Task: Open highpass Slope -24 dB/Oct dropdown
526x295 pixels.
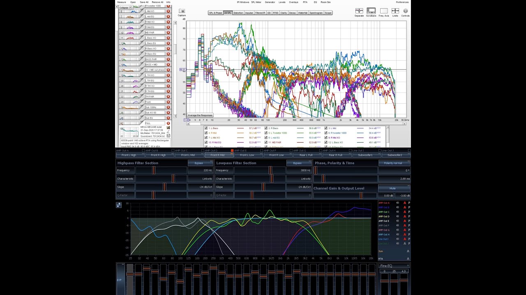Action: pos(200,187)
